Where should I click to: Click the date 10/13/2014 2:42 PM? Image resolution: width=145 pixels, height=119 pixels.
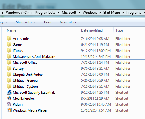(x=96, y=57)
